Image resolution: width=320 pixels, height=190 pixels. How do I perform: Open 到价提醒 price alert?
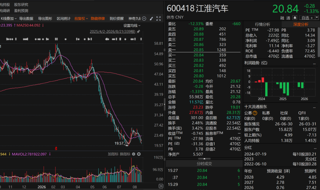click(x=116, y=19)
